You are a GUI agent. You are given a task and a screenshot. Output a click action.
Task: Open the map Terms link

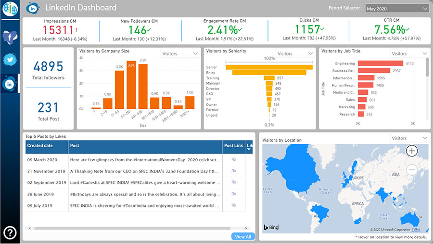point(416,230)
